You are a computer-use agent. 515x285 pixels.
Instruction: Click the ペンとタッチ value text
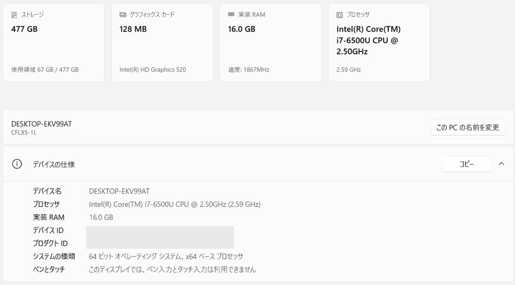click(x=172, y=269)
